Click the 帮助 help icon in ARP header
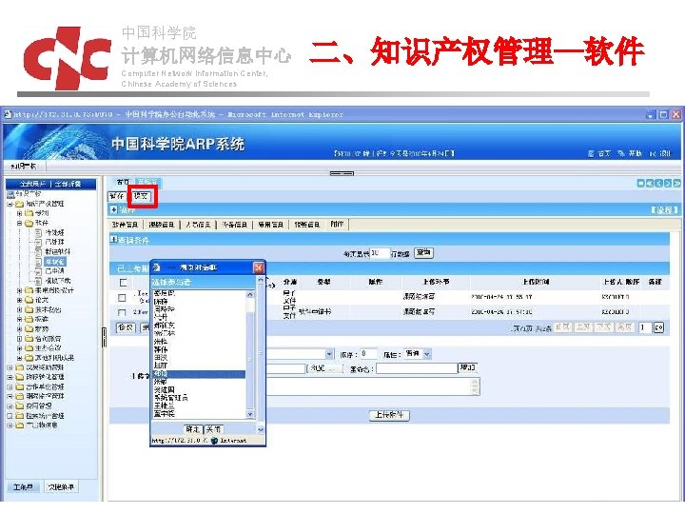 point(621,153)
